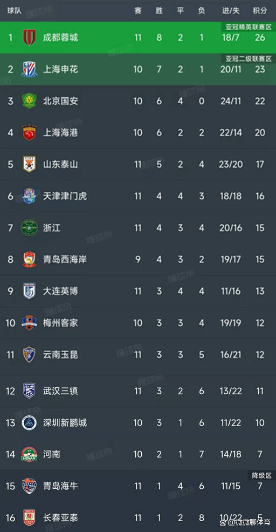Select the 亚冠精英联赛区 zone label
Screen dimensions: 276x532
[249, 27]
